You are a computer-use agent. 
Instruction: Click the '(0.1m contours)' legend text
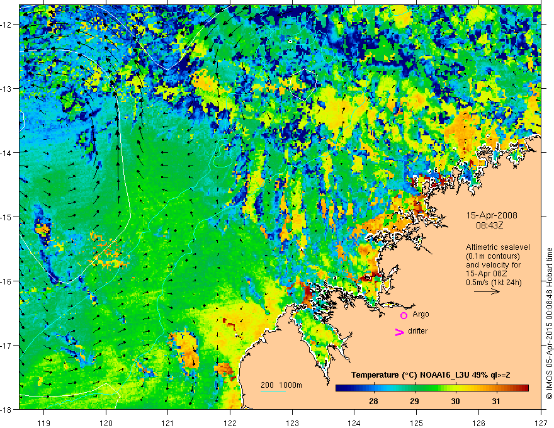click(x=493, y=256)
